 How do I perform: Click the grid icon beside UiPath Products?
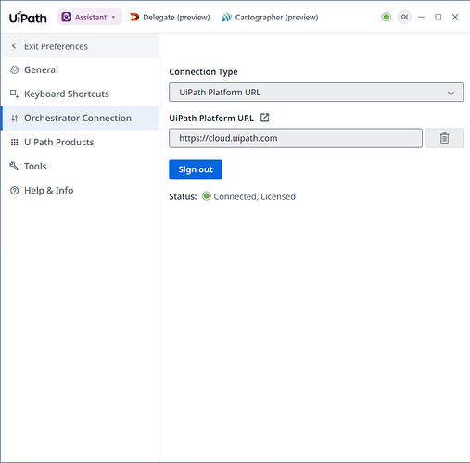coord(14,142)
